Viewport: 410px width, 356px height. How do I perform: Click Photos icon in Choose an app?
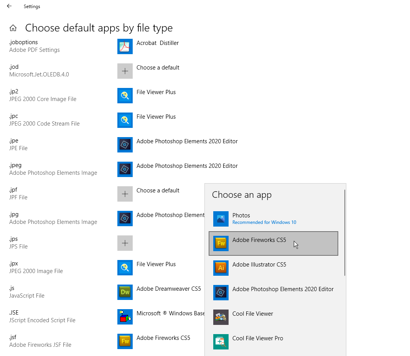coord(221,219)
